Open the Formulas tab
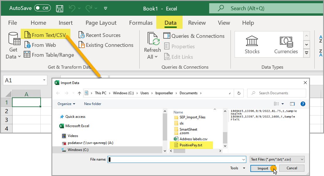 click(141, 23)
